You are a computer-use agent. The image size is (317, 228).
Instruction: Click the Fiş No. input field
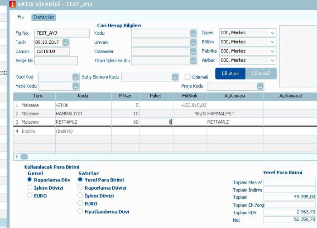point(62,33)
